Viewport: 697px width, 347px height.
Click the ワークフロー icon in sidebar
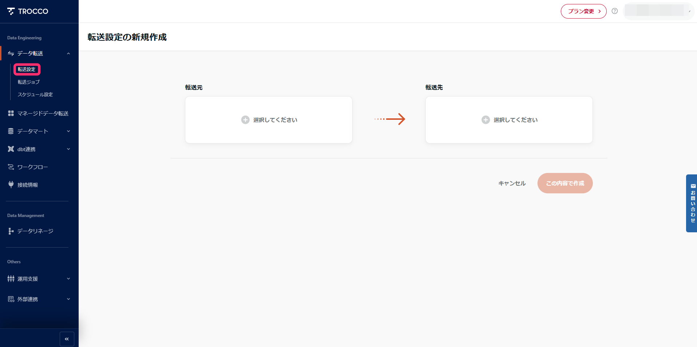11,167
